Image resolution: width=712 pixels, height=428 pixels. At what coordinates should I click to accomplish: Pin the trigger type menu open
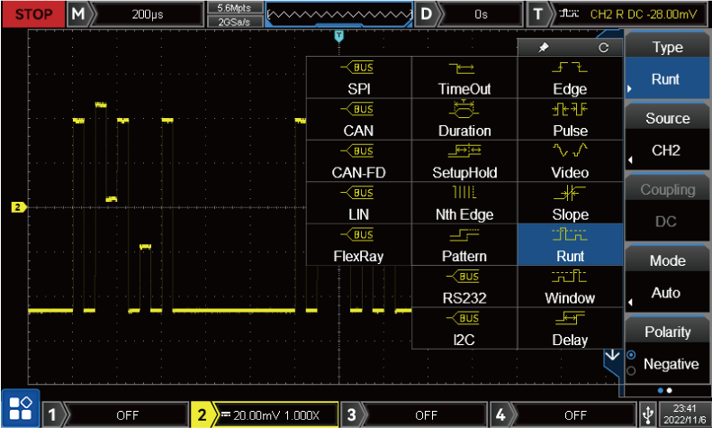[543, 47]
